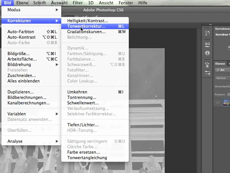The height and width of the screenshot is (173, 230).
Task: Choose Tontrennung... adjustment
Action: (x=95, y=97)
